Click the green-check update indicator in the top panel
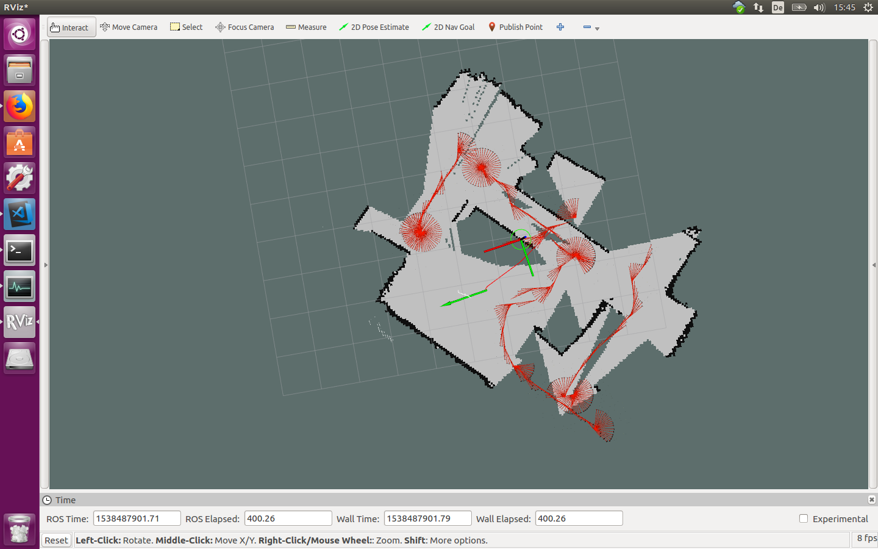878x549 pixels. point(739,7)
